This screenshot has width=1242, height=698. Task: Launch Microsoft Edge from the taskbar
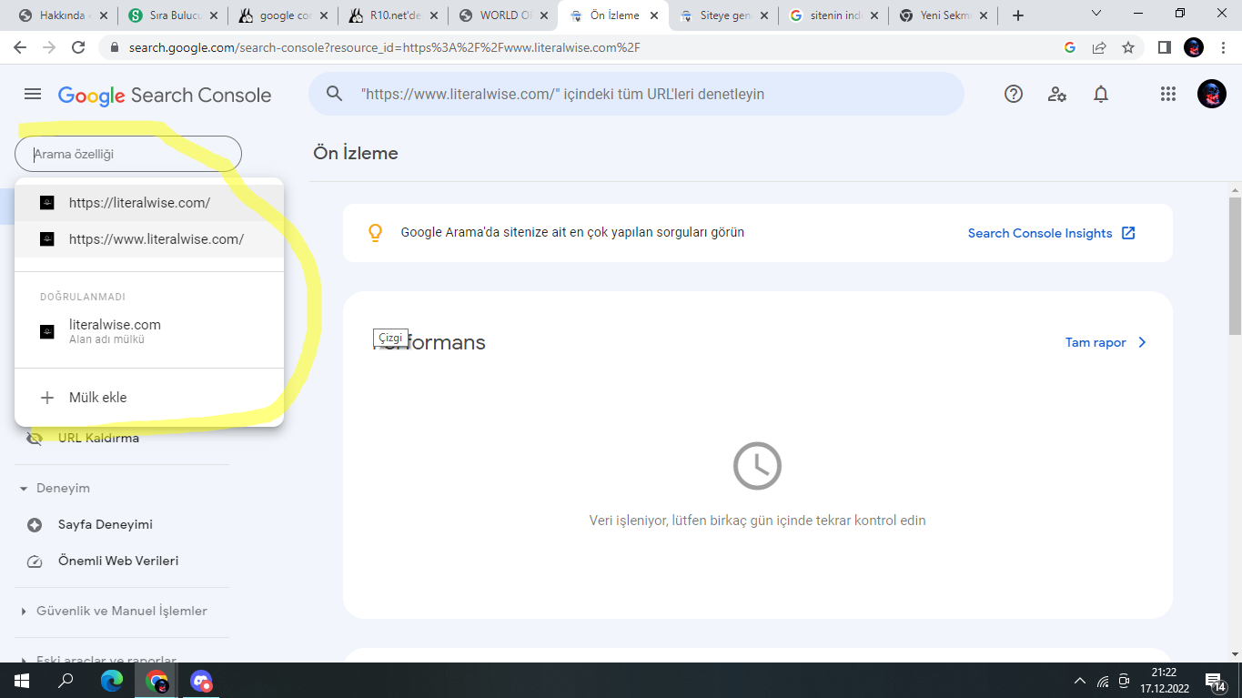pos(112,681)
